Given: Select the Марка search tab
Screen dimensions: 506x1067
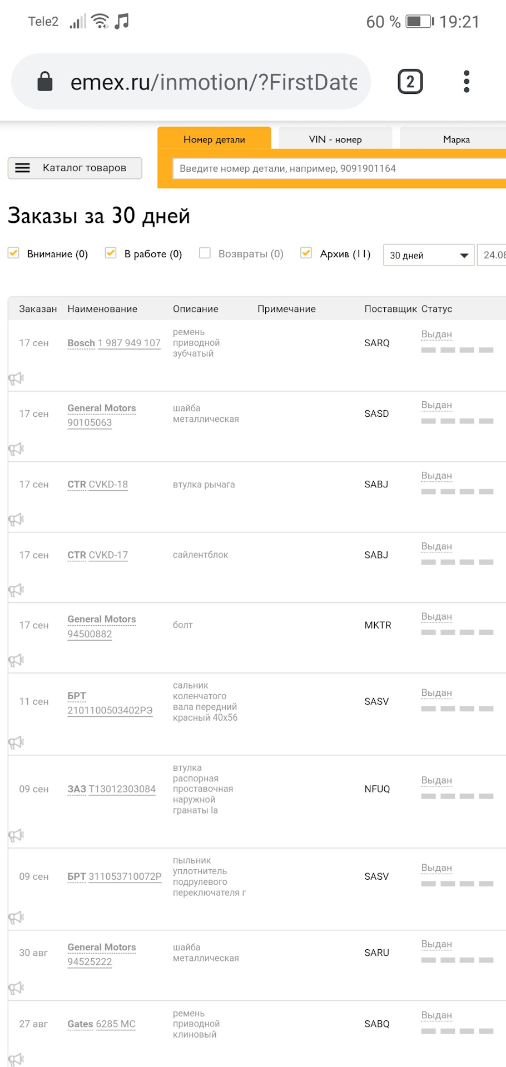Looking at the screenshot, I should (456, 139).
